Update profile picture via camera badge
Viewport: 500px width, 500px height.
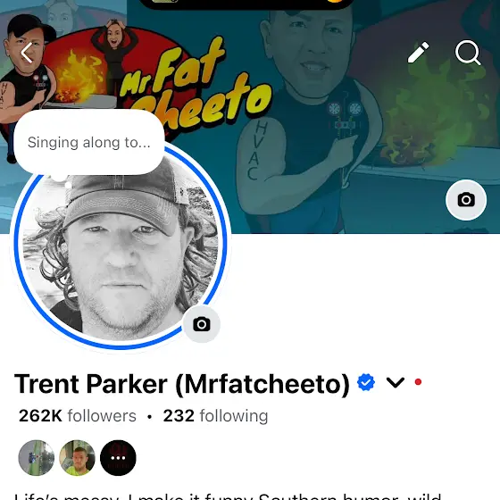point(201,324)
